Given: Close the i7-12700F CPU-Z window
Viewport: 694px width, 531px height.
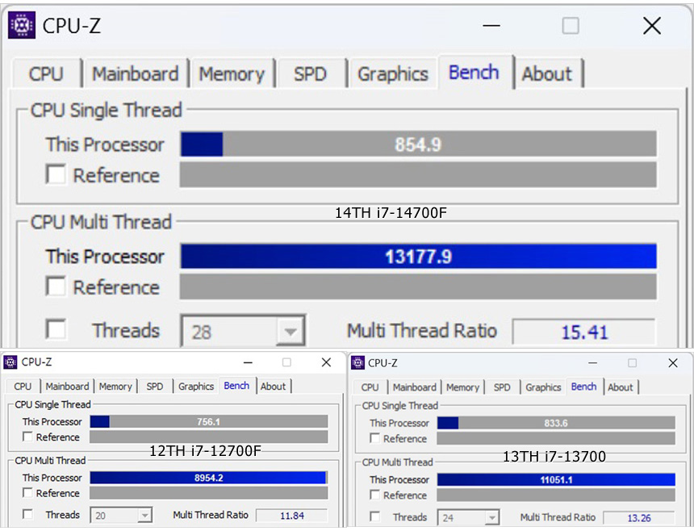Looking at the screenshot, I should click(x=326, y=362).
